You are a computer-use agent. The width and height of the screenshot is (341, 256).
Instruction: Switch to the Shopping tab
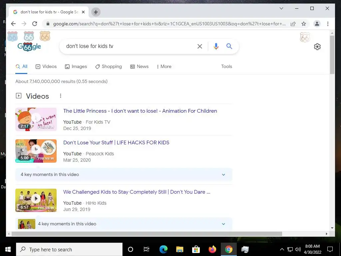[109, 67]
